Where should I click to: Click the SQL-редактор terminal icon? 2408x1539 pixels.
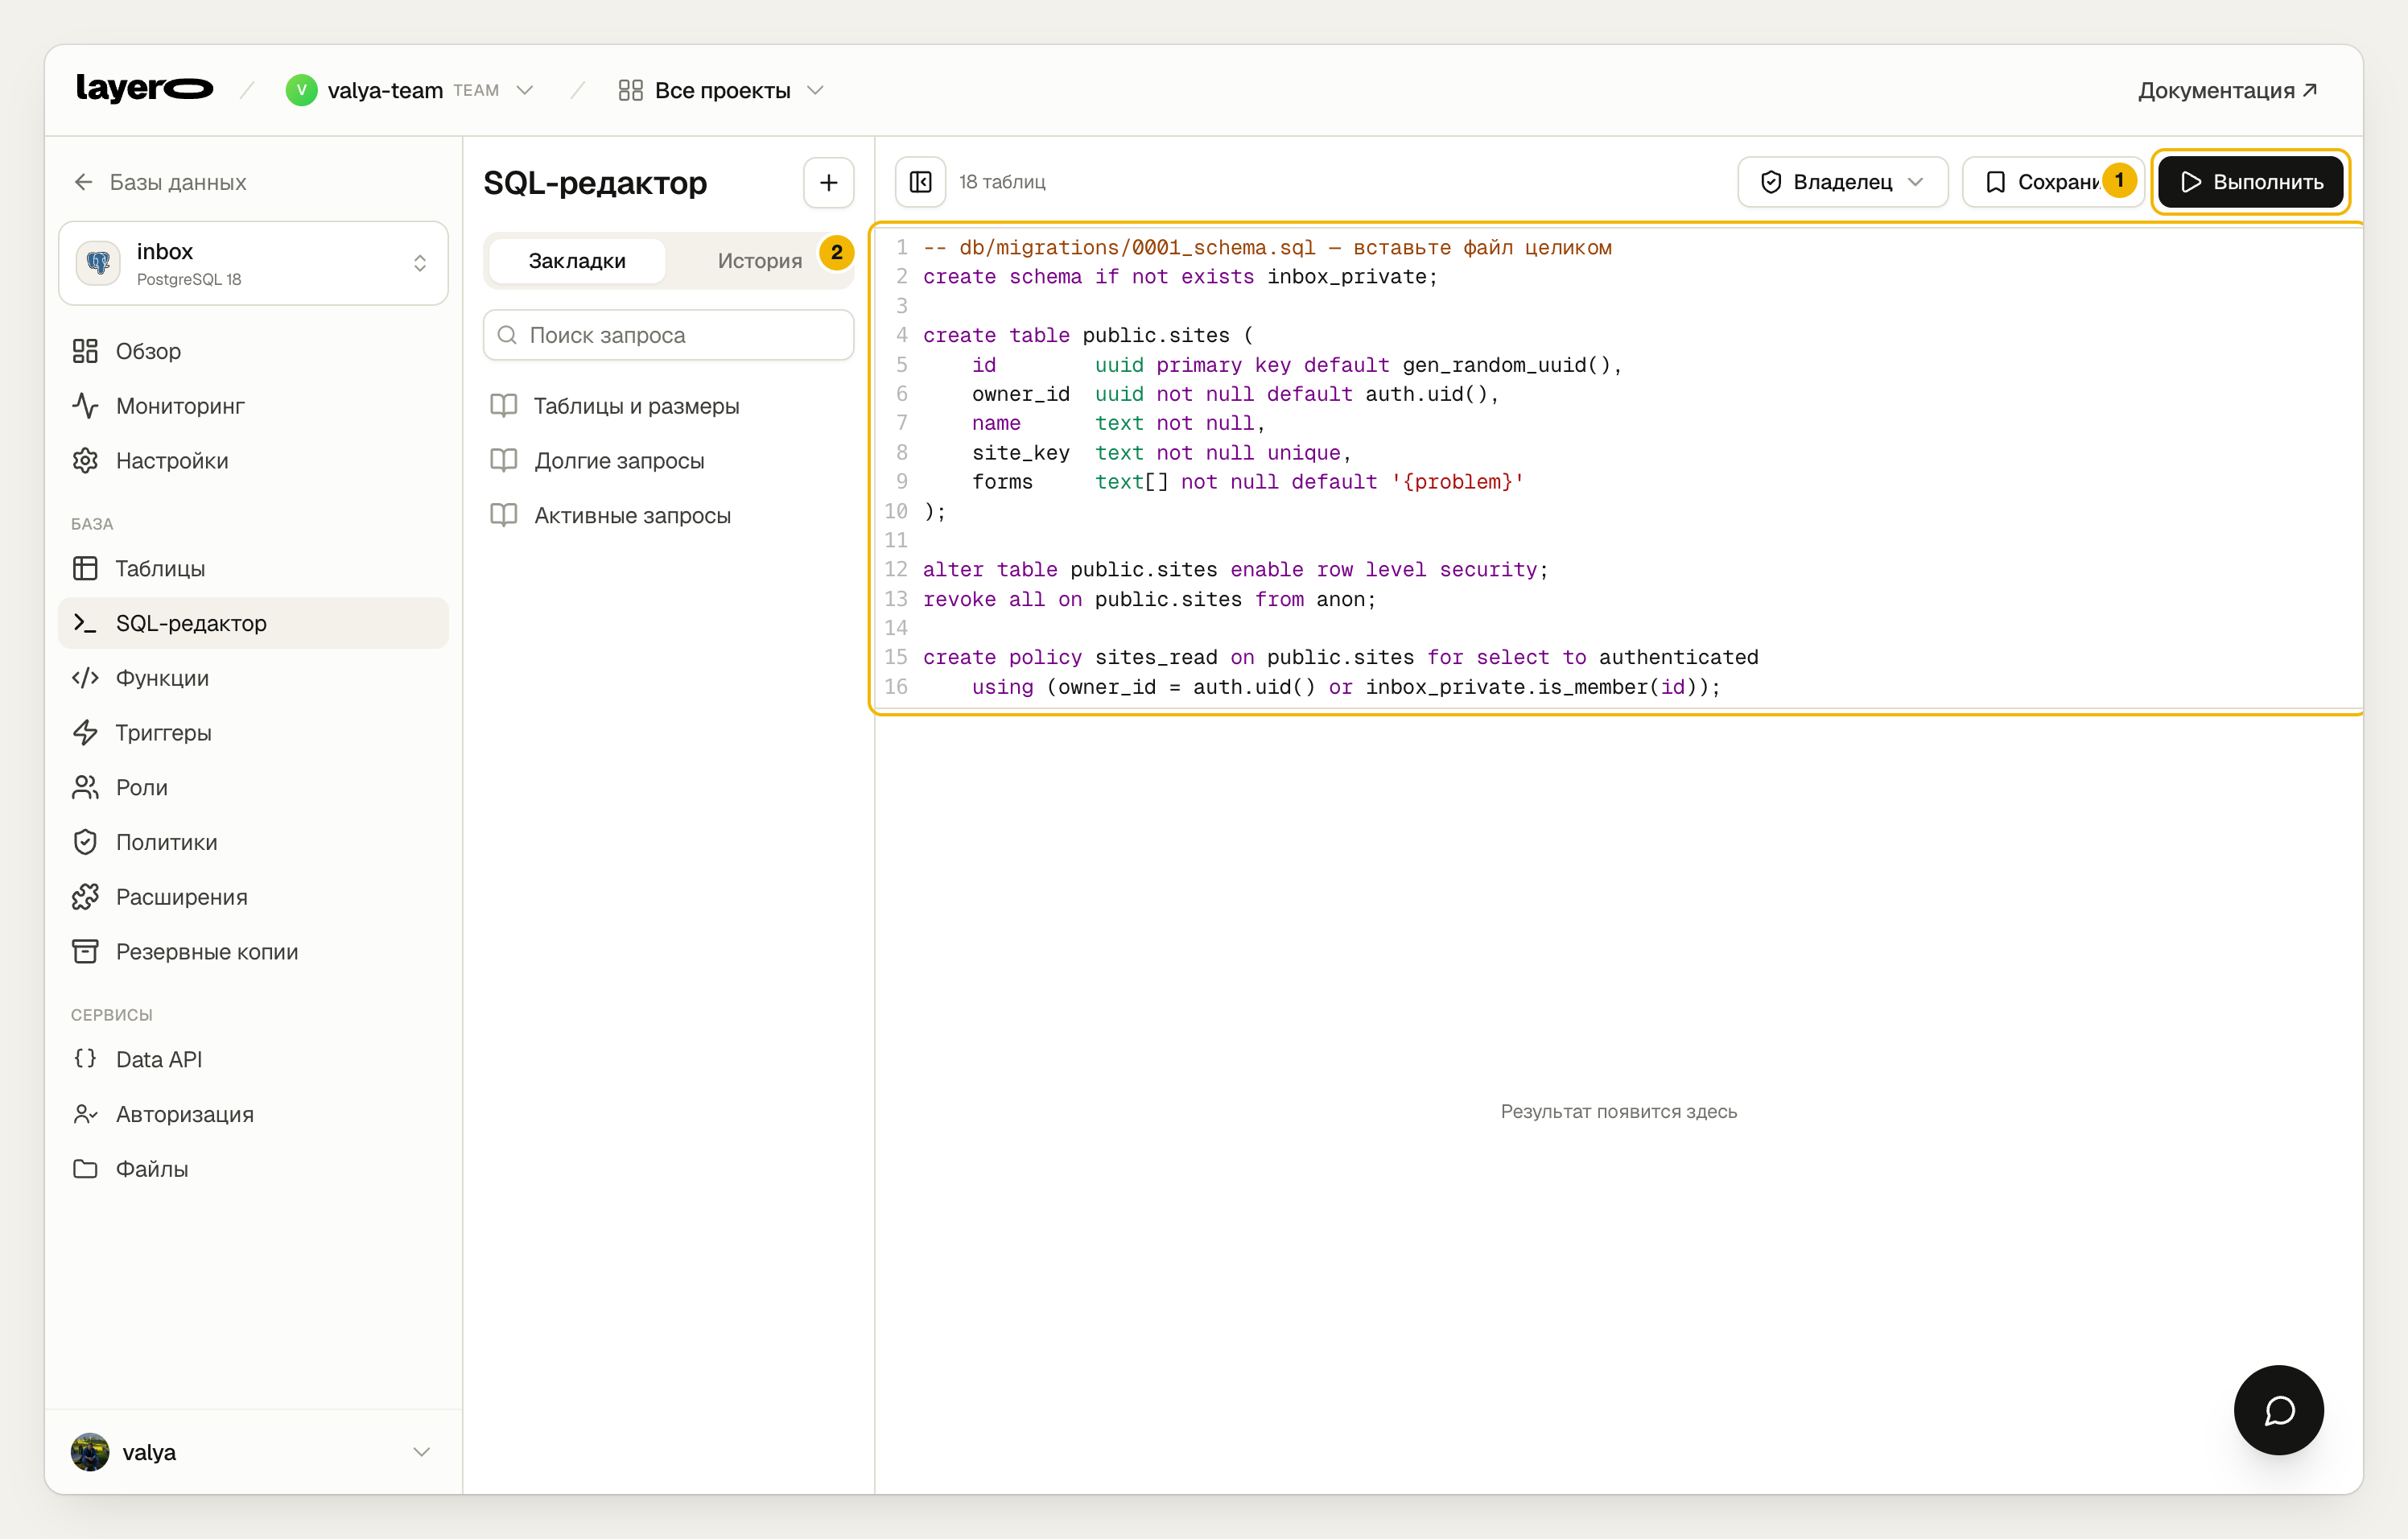point(85,623)
